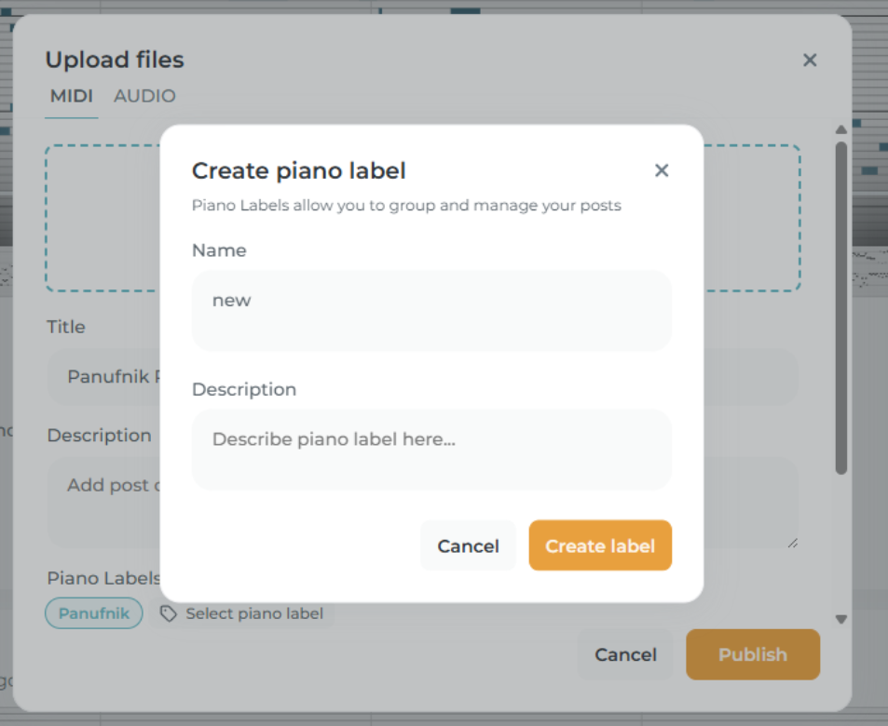Cancel the Create piano label dialog
888x726 pixels.
click(468, 545)
